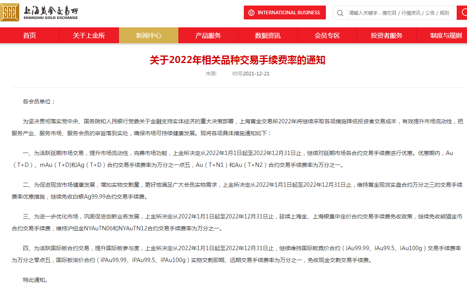The height and width of the screenshot is (289, 467).
Task: Open the INTERNATIONAL BUSINESS page
Action: click(285, 13)
